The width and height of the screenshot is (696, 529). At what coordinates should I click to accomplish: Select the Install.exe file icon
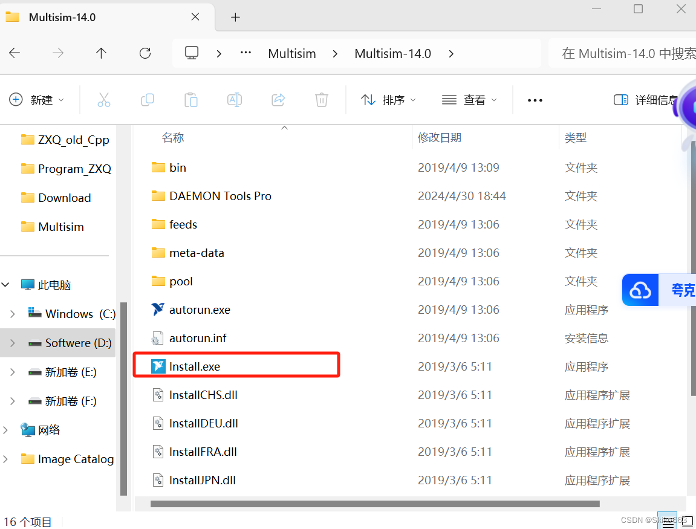pos(158,366)
